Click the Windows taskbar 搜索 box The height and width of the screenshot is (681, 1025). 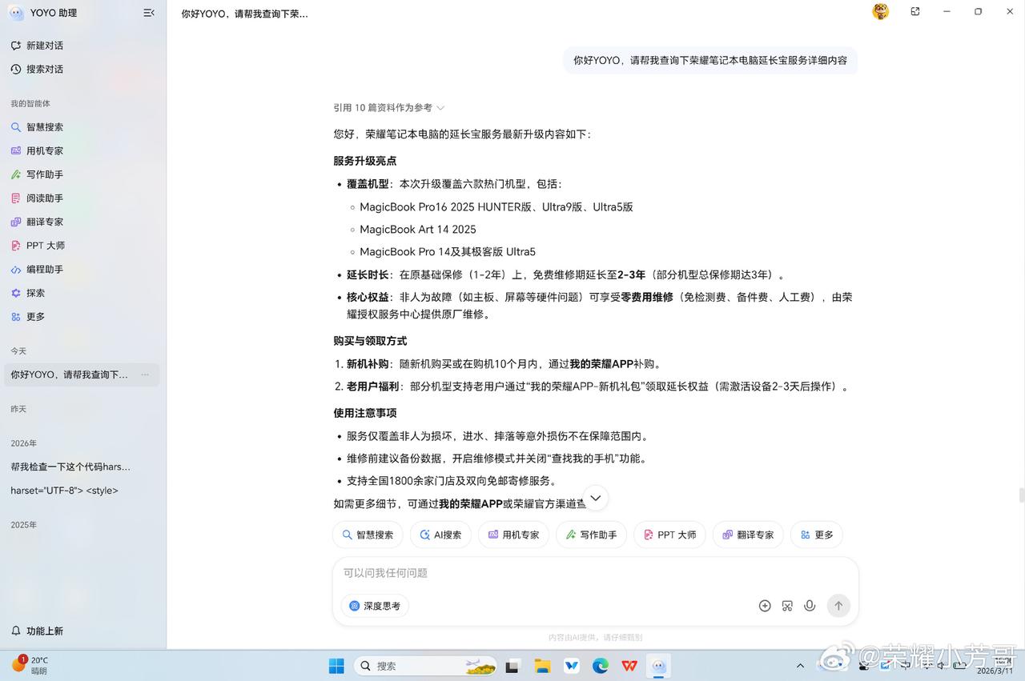click(424, 666)
